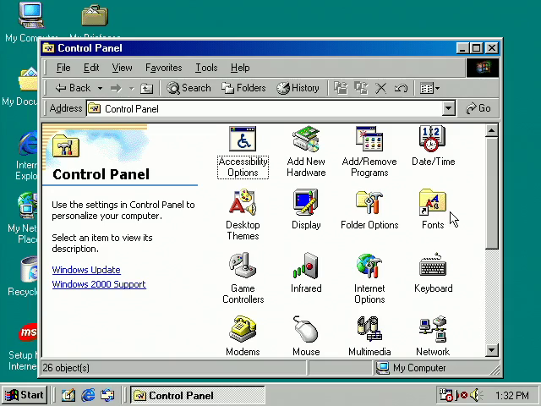Click the Go button

[478, 108]
